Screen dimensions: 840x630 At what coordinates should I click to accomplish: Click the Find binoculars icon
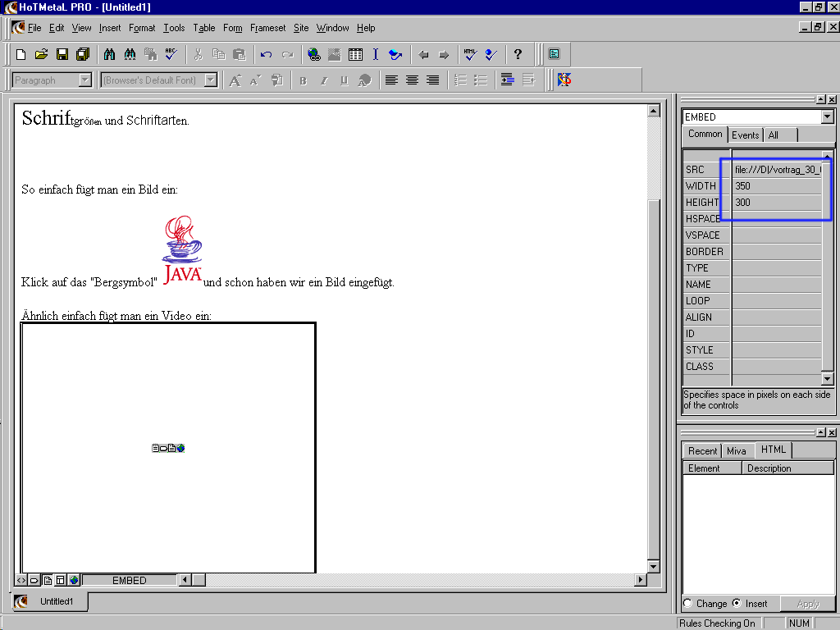[x=109, y=55]
